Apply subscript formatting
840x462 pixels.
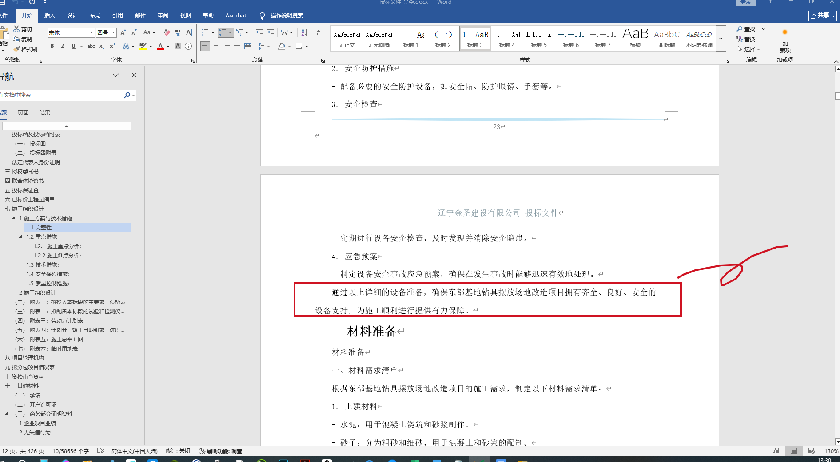click(102, 46)
